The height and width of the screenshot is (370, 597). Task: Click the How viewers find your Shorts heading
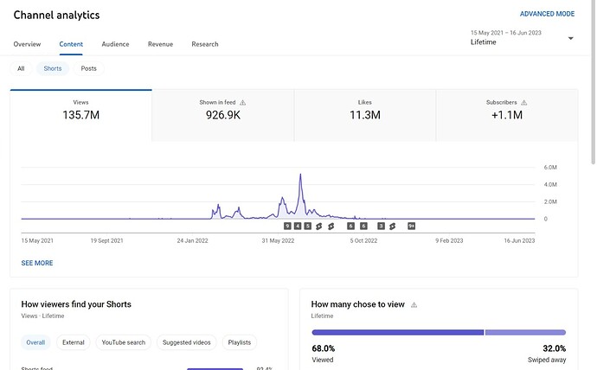(x=76, y=304)
